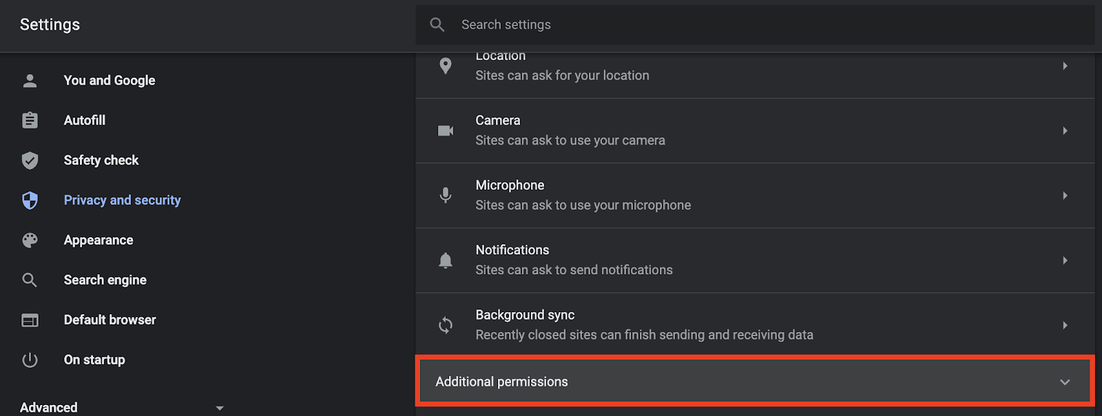
Task: Open the Search engine settings page
Action: click(x=105, y=280)
